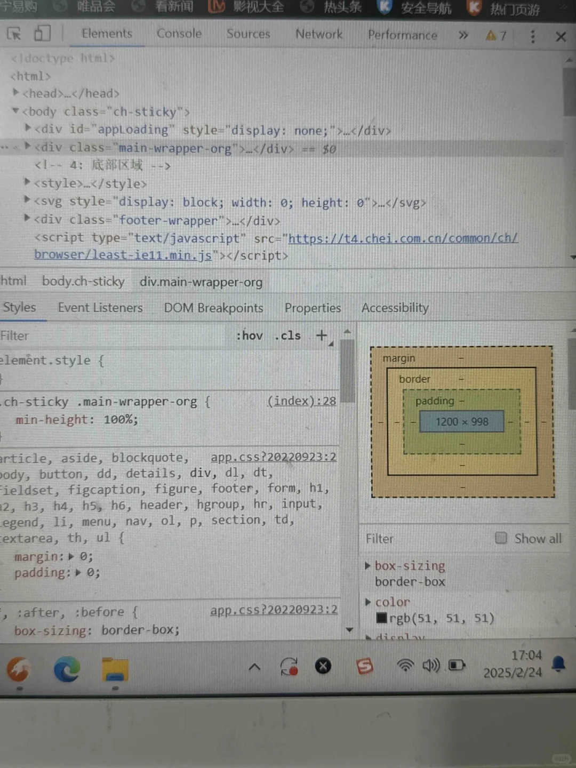Activate the inspect element picker icon
Image resolution: width=576 pixels, height=768 pixels.
tap(14, 34)
